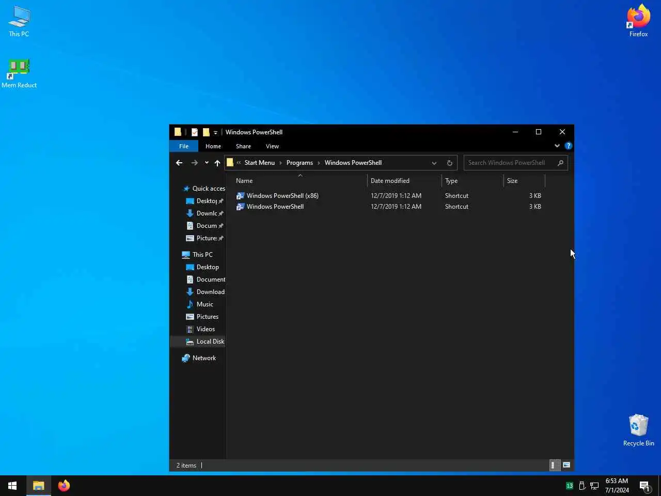Image resolution: width=661 pixels, height=496 pixels.
Task: Show hidden breadcrumb path with double chevron
Action: click(239, 163)
